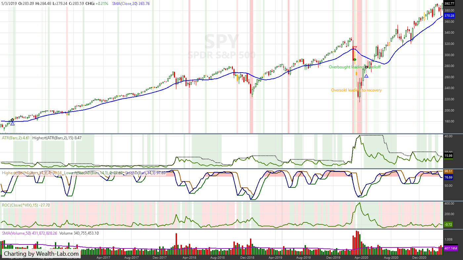Select the Volume 343,755,453.10 label
This screenshot has height=260, width=463.
(79, 233)
